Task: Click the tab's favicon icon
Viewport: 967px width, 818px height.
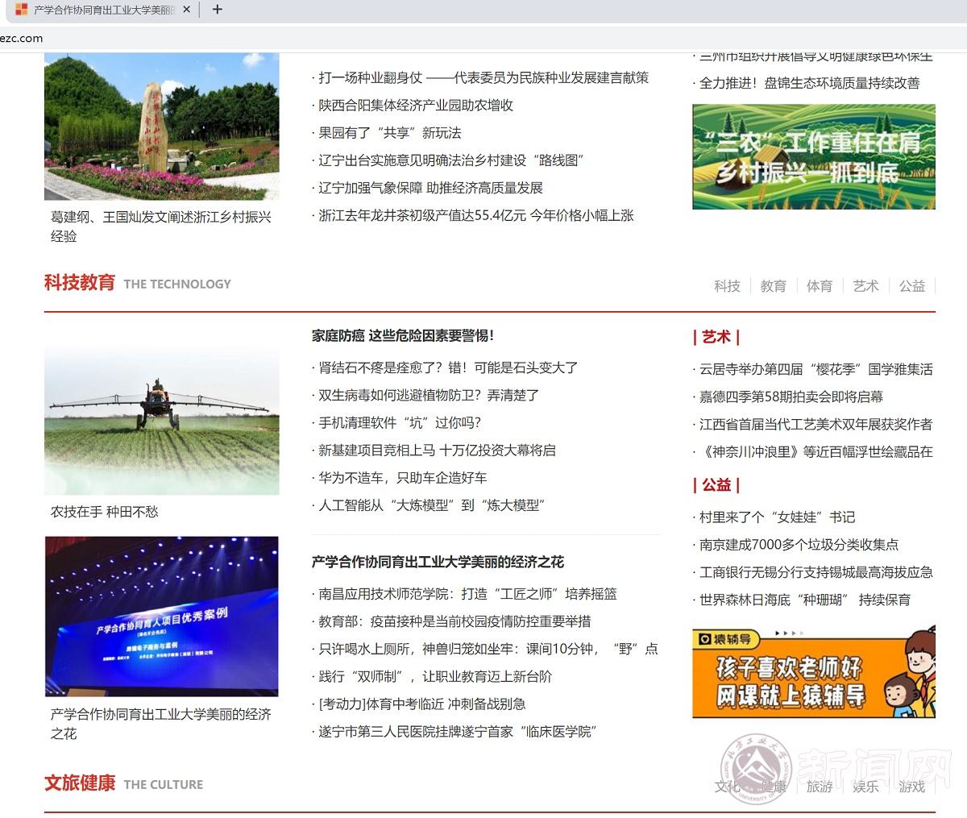Action: coord(21,10)
